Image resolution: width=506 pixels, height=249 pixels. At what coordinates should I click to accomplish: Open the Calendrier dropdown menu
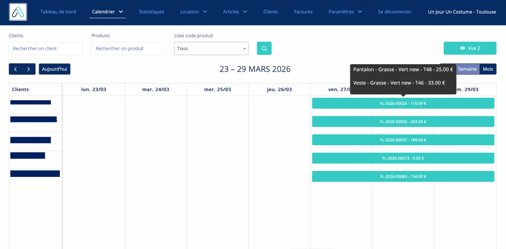click(x=107, y=12)
